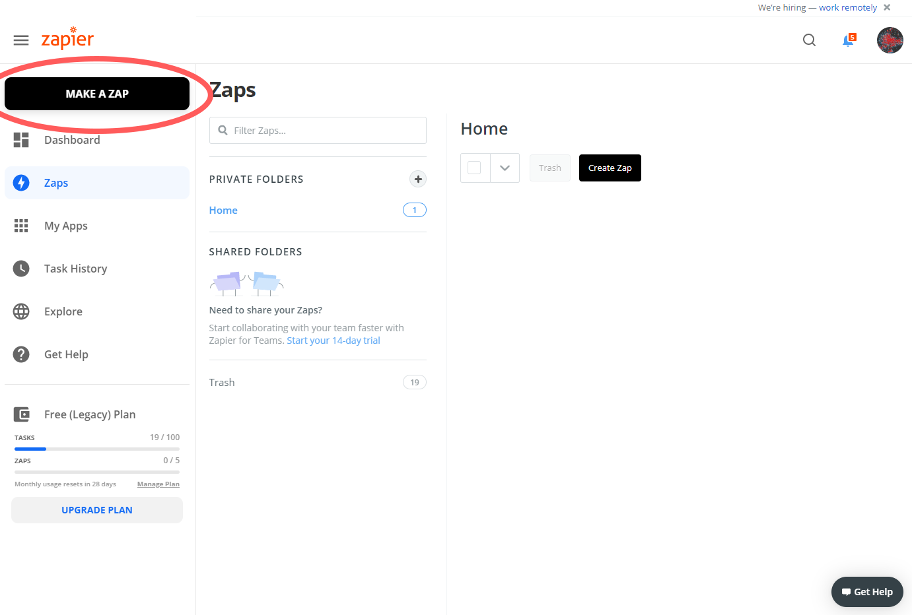Expand the bulk actions dropdown chevron
Image resolution: width=912 pixels, height=615 pixels.
click(x=505, y=168)
